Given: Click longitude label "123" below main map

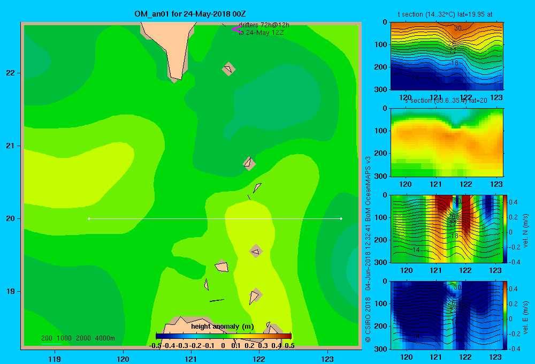Looking at the screenshot, I should pos(327,359).
